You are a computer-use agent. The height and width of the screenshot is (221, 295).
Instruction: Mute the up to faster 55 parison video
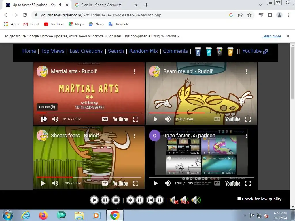[167, 183]
